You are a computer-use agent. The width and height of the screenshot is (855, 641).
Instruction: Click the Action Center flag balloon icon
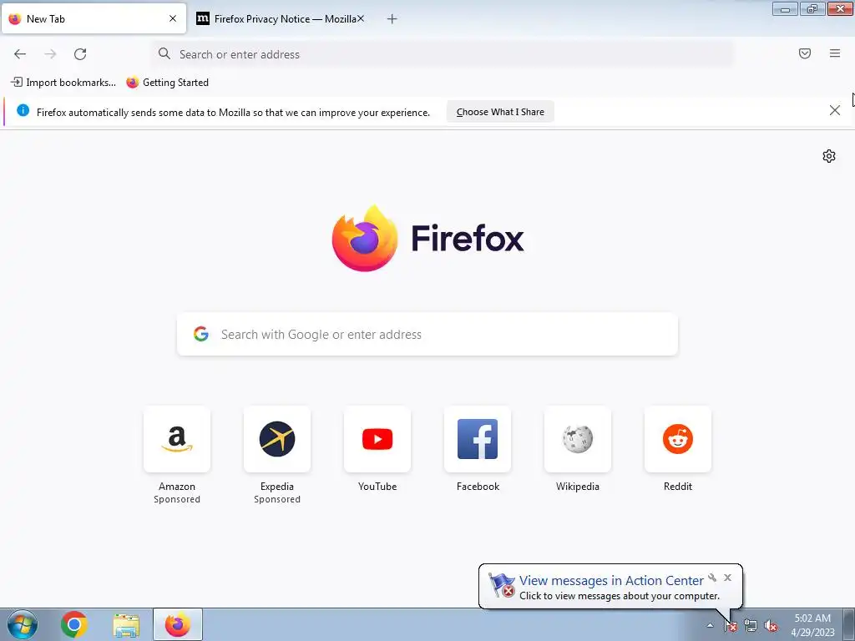(x=501, y=585)
